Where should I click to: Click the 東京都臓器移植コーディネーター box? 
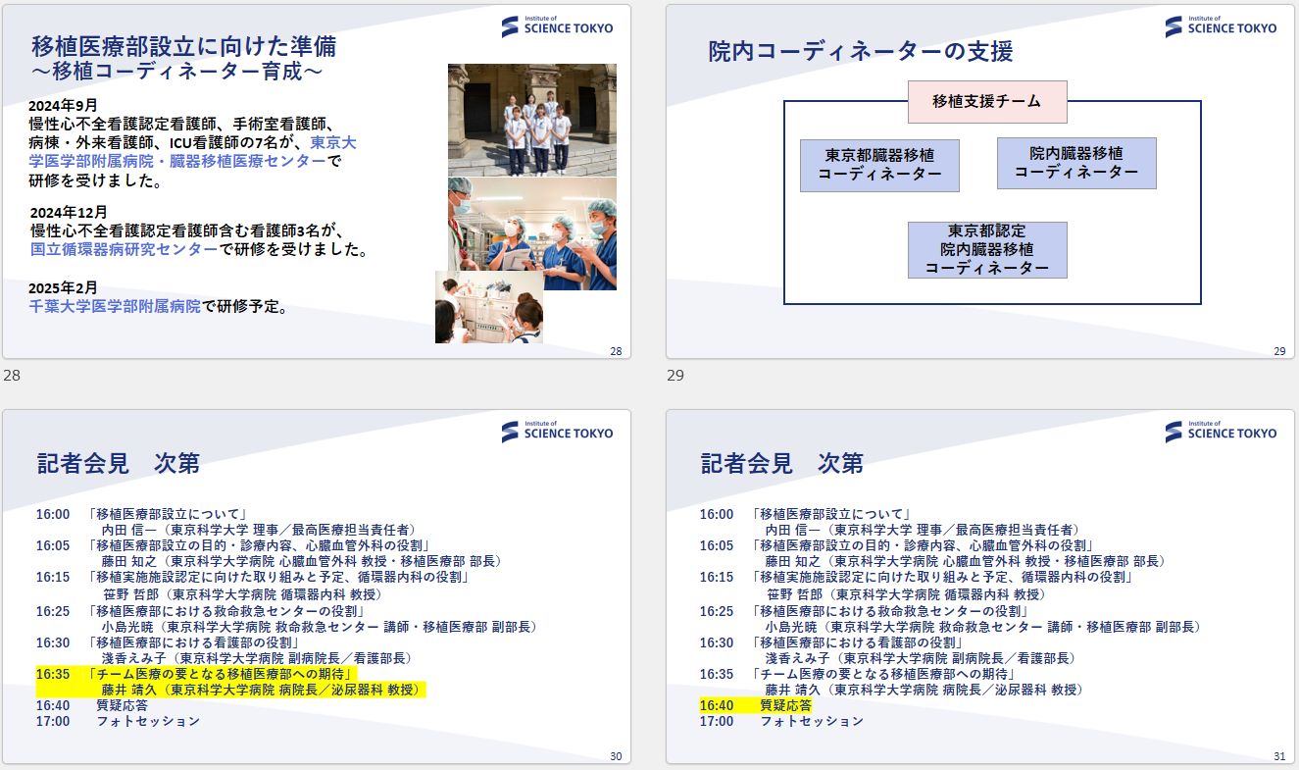(x=879, y=165)
